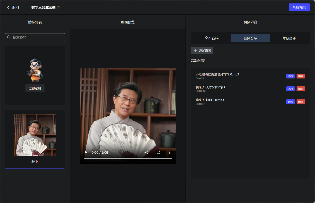The image size is (315, 203).
Task: Click the video progress bar to seek
Action: pos(128,159)
